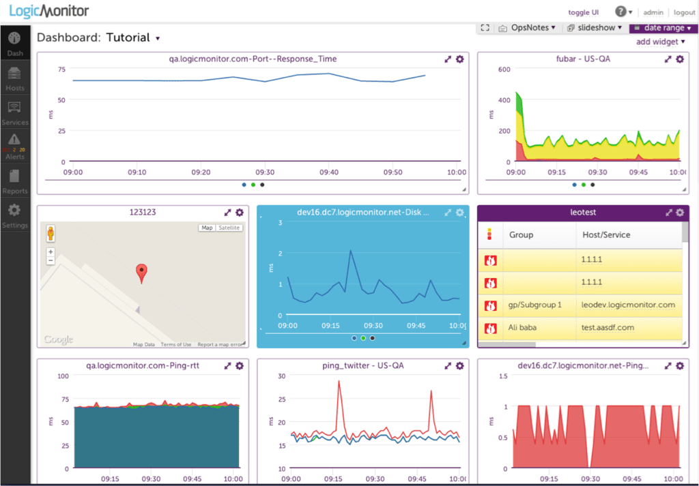
Task: Toggle the blue series dot under Port Response Time
Action: (244, 185)
